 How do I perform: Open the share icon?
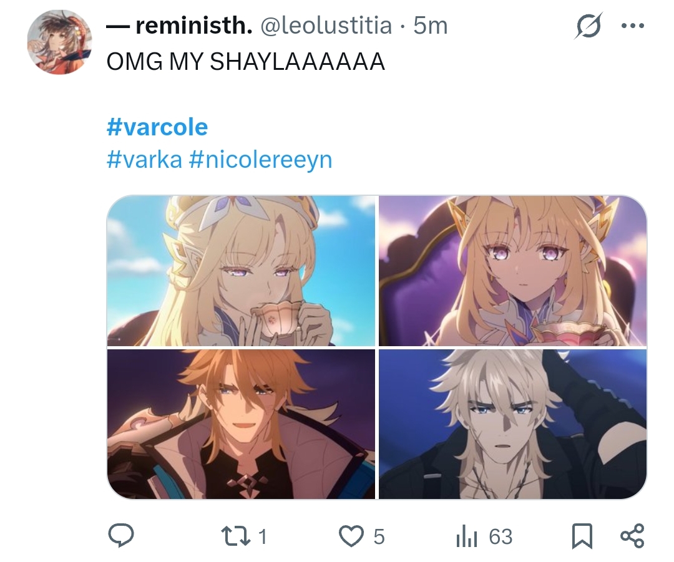[633, 536]
